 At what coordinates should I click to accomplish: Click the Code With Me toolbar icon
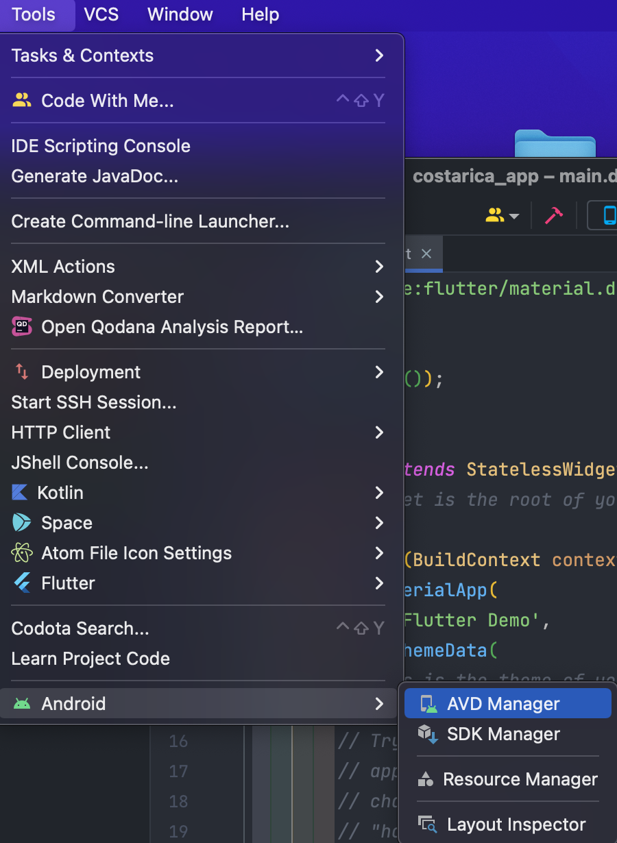click(495, 215)
